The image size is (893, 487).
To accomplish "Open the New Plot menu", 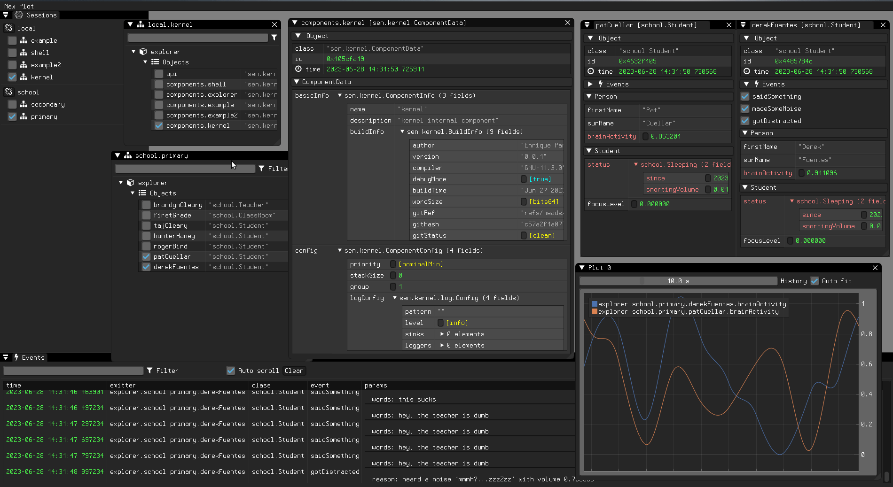I will [x=19, y=6].
